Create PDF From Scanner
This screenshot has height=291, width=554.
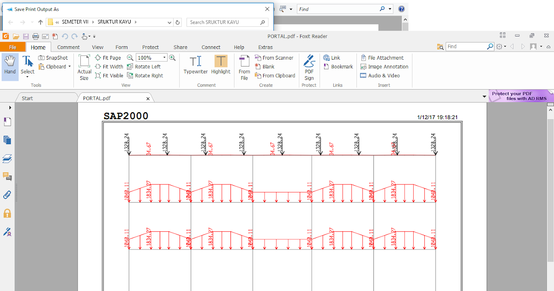point(274,58)
